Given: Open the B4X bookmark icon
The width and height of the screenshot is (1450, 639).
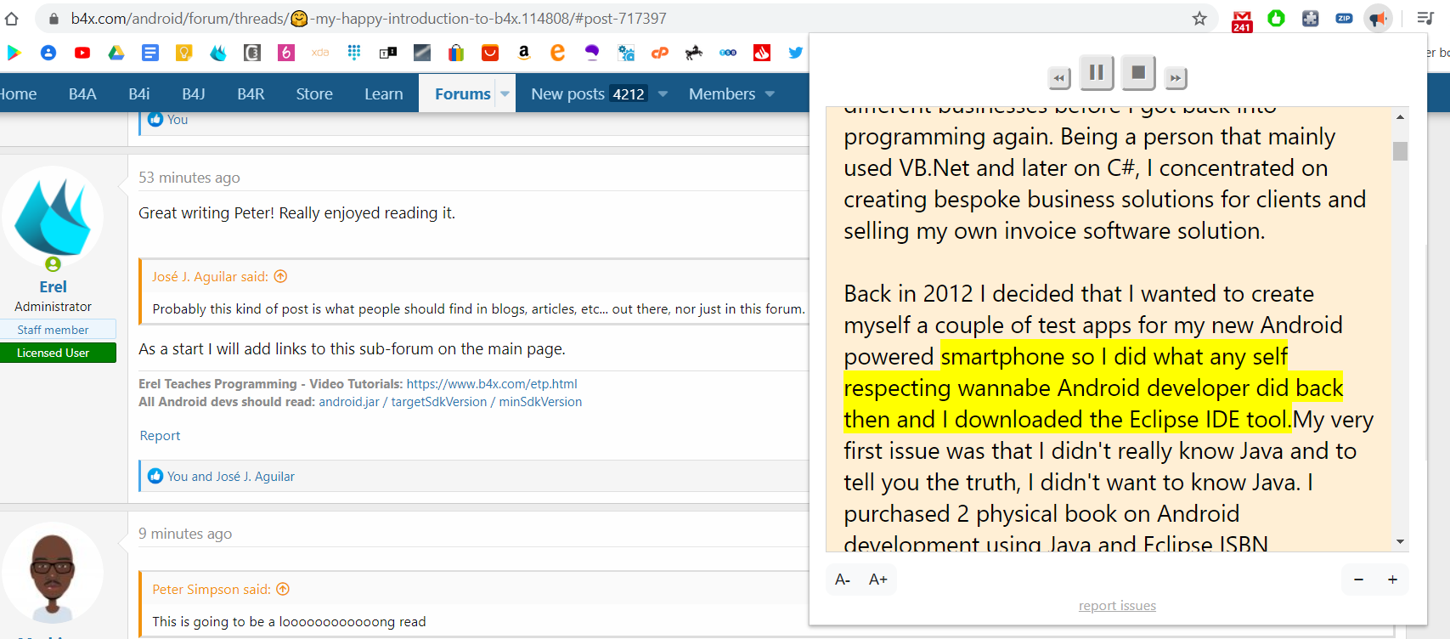Looking at the screenshot, I should click(x=218, y=53).
